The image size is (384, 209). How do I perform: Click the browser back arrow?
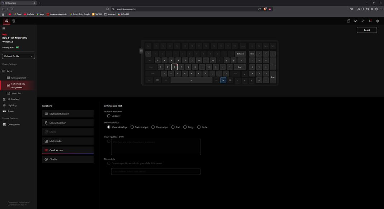click(x=3, y=9)
